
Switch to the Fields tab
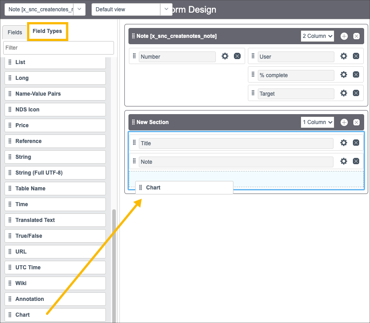(x=14, y=32)
